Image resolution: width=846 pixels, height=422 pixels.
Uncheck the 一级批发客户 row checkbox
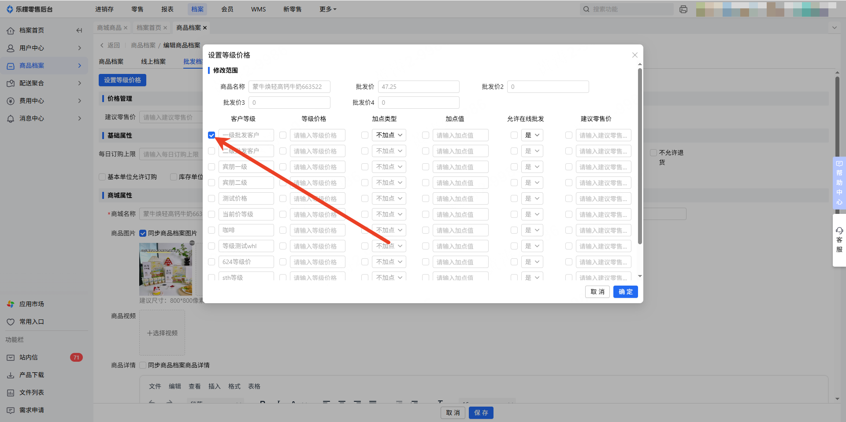coord(211,135)
